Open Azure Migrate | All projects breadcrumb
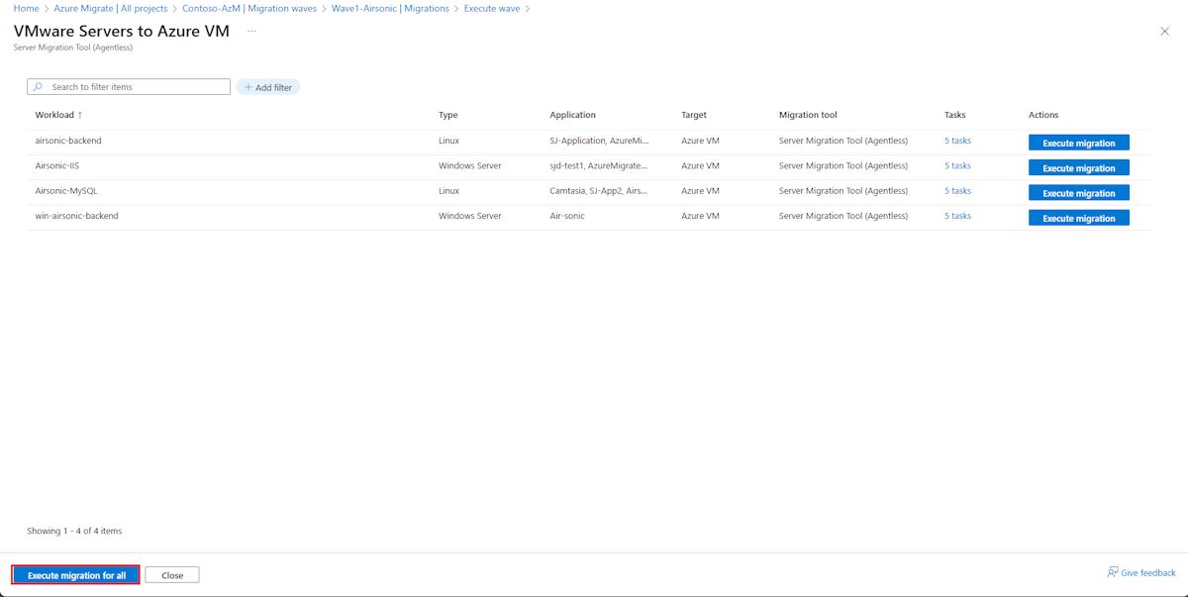This screenshot has width=1188, height=597. 111,8
